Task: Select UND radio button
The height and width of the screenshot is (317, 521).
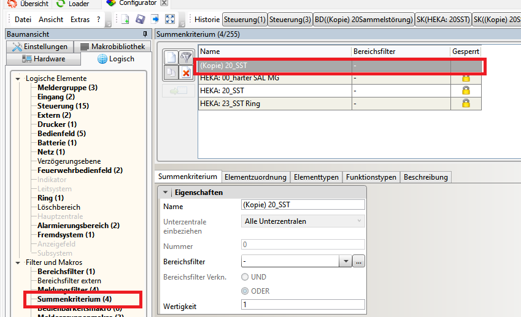Action: point(245,277)
